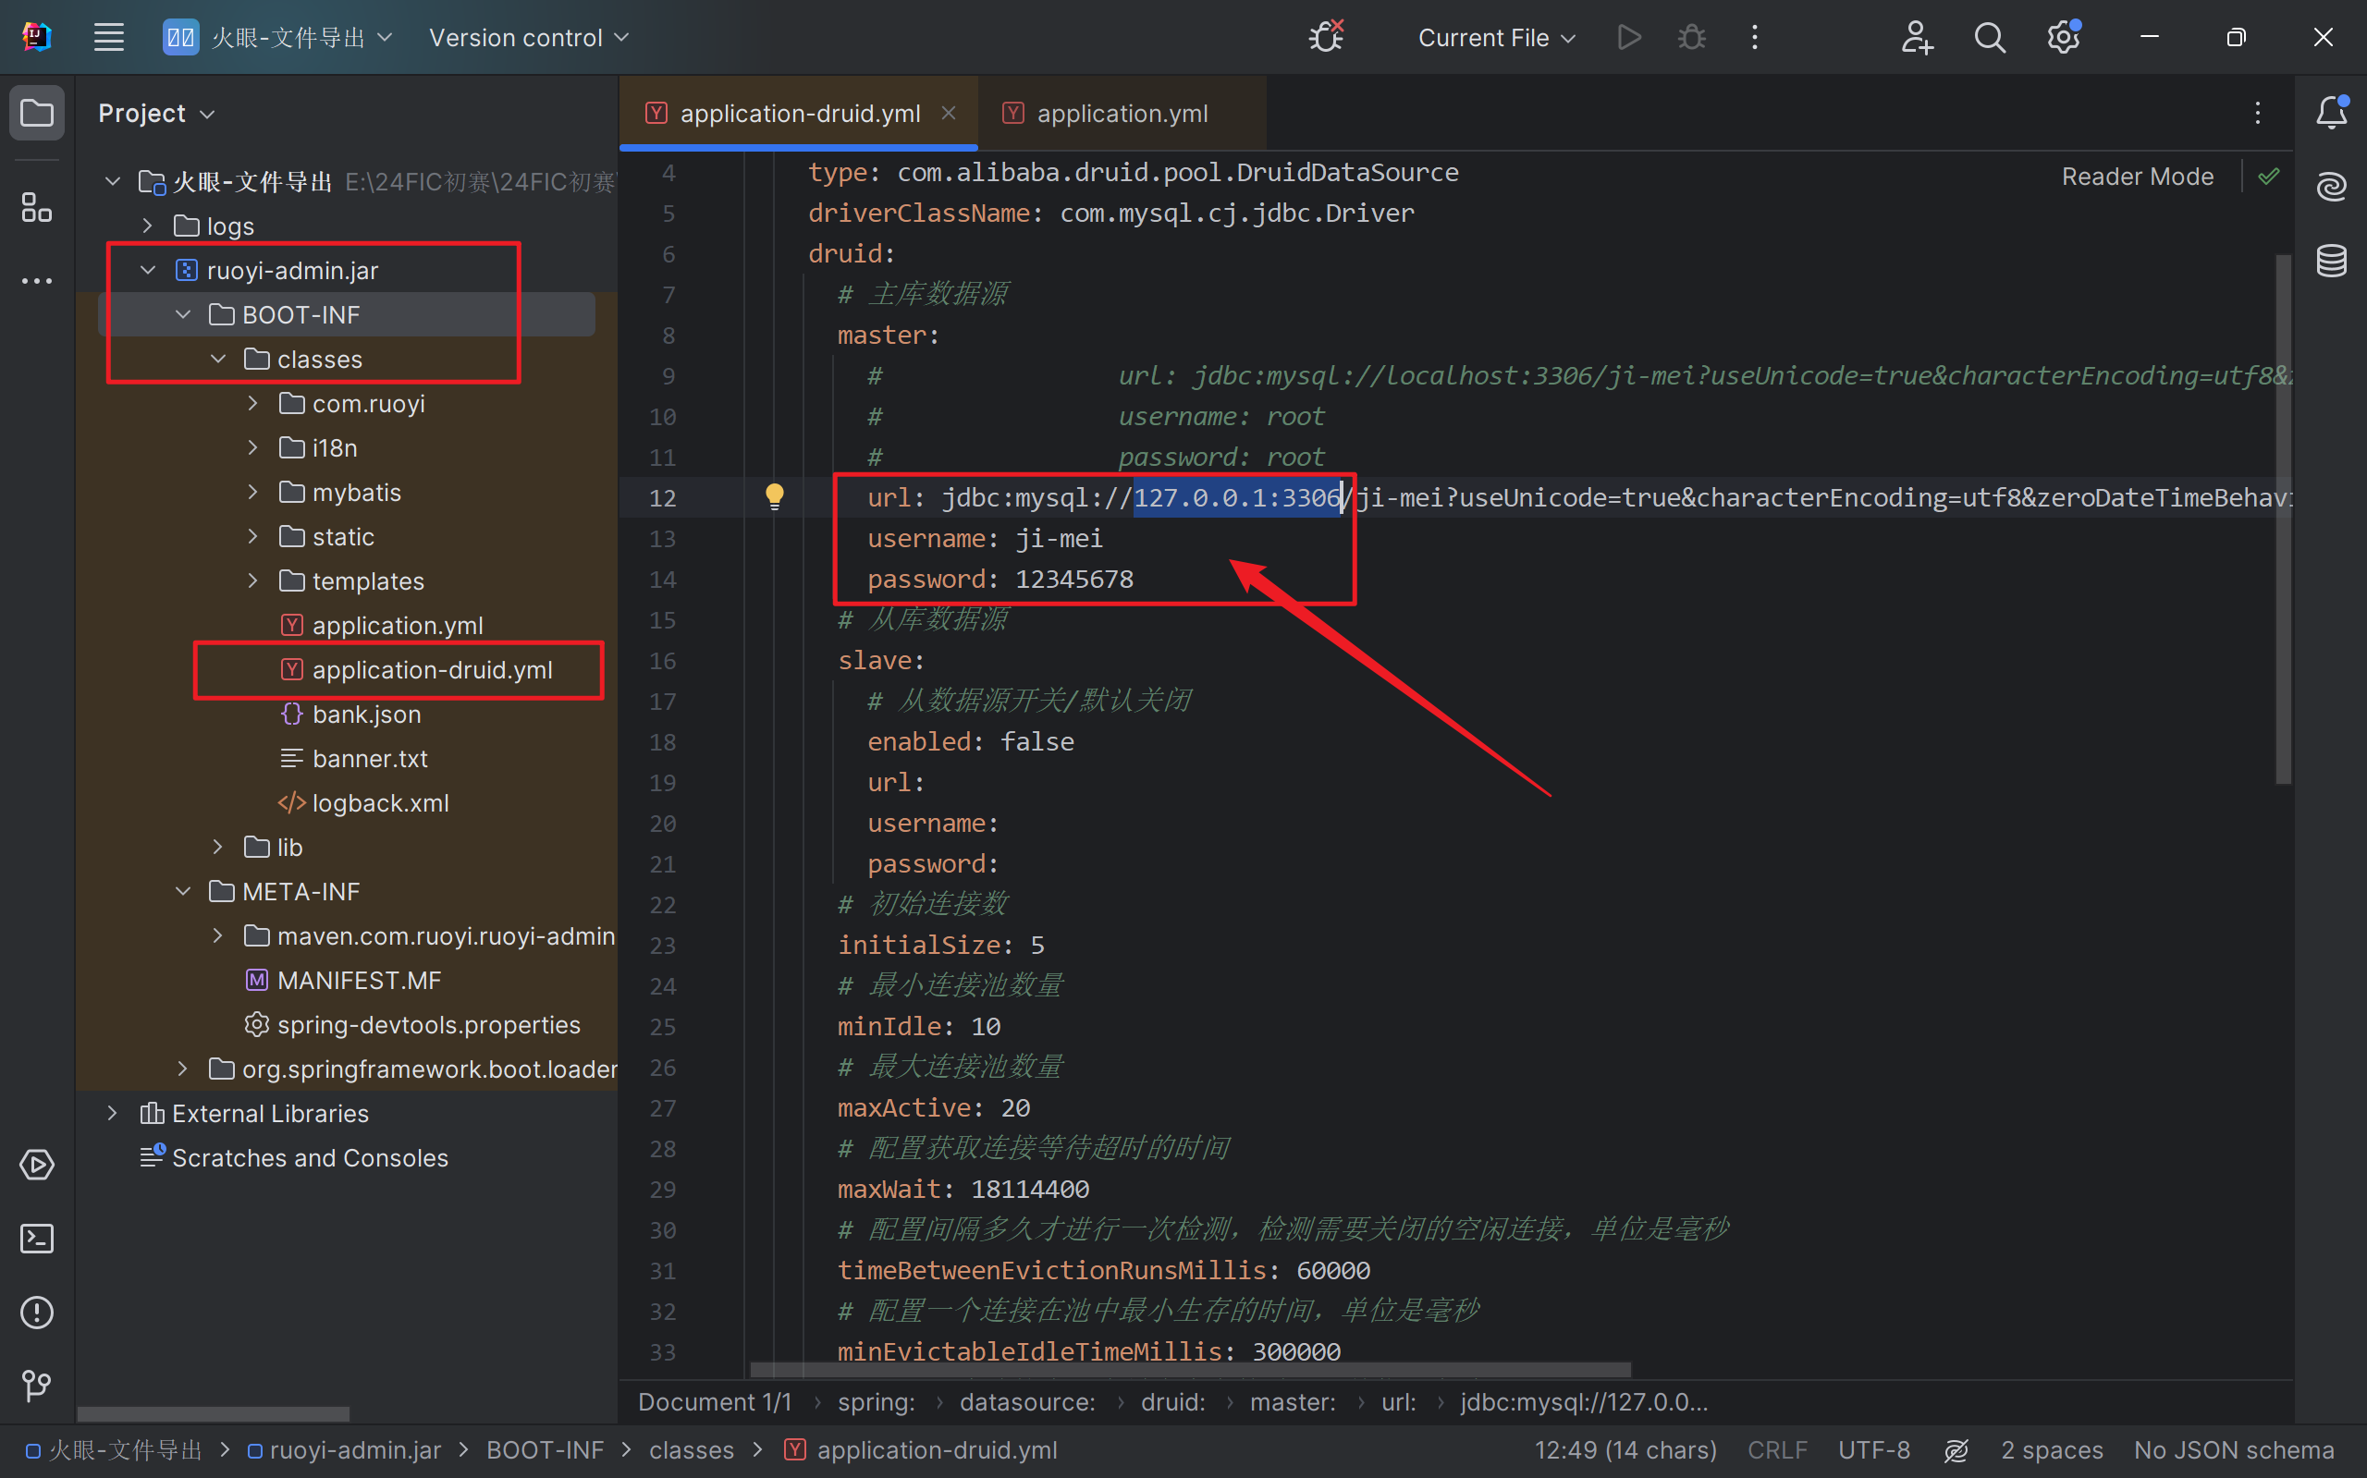The height and width of the screenshot is (1478, 2367).
Task: Toggle Reader Mode in the editor
Action: click(2138, 177)
